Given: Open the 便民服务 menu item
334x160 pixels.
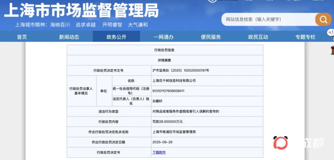Looking at the screenshot, I should point(211,37).
